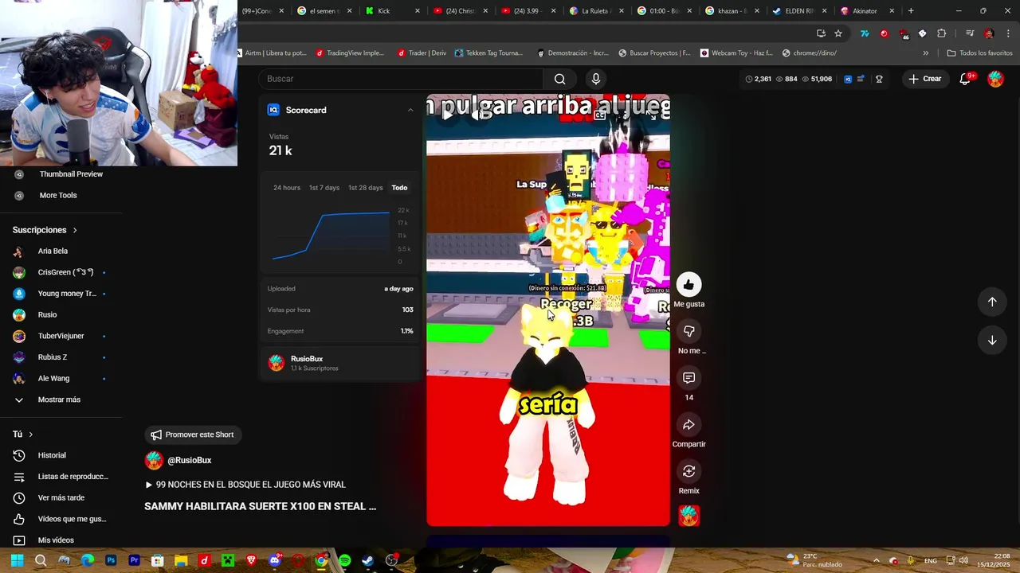The image size is (1020, 573).
Task: Share the Short using Compartir icon
Action: (688, 425)
